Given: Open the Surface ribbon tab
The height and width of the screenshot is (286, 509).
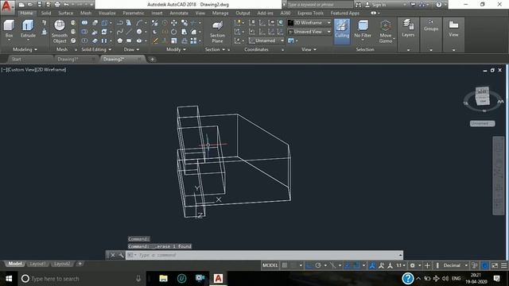Looking at the screenshot, I should 65,13.
